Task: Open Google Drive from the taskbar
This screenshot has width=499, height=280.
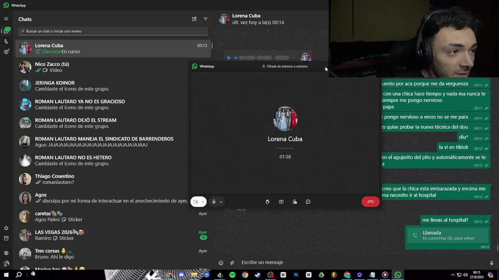Action: [321, 275]
